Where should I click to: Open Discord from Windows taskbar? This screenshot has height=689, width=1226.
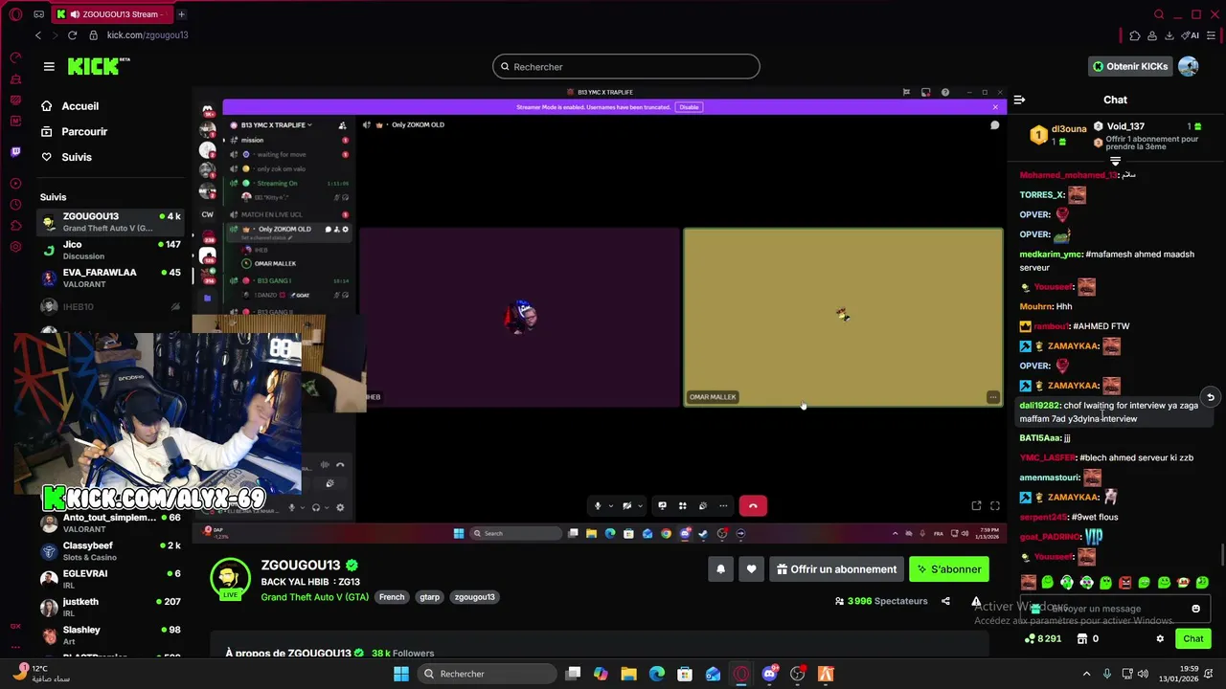[769, 674]
